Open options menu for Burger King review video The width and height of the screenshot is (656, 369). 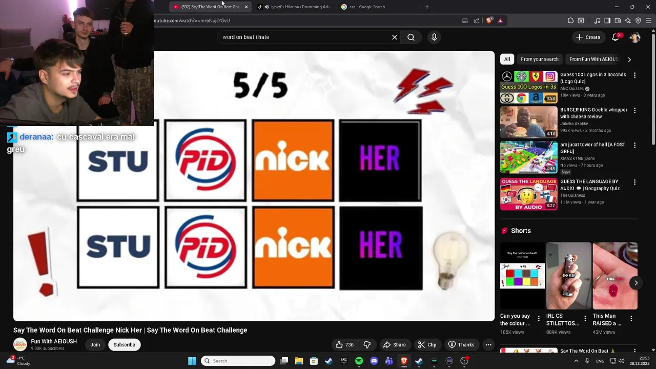[x=634, y=110]
